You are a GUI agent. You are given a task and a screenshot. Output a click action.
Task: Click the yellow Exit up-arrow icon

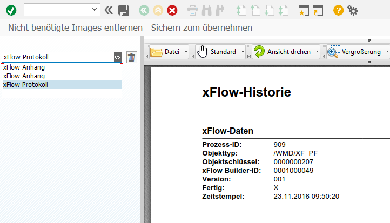158,10
